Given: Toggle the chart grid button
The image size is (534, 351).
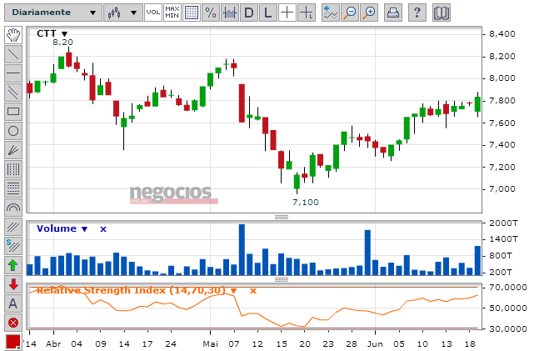Looking at the screenshot, I should pyautogui.click(x=192, y=13).
